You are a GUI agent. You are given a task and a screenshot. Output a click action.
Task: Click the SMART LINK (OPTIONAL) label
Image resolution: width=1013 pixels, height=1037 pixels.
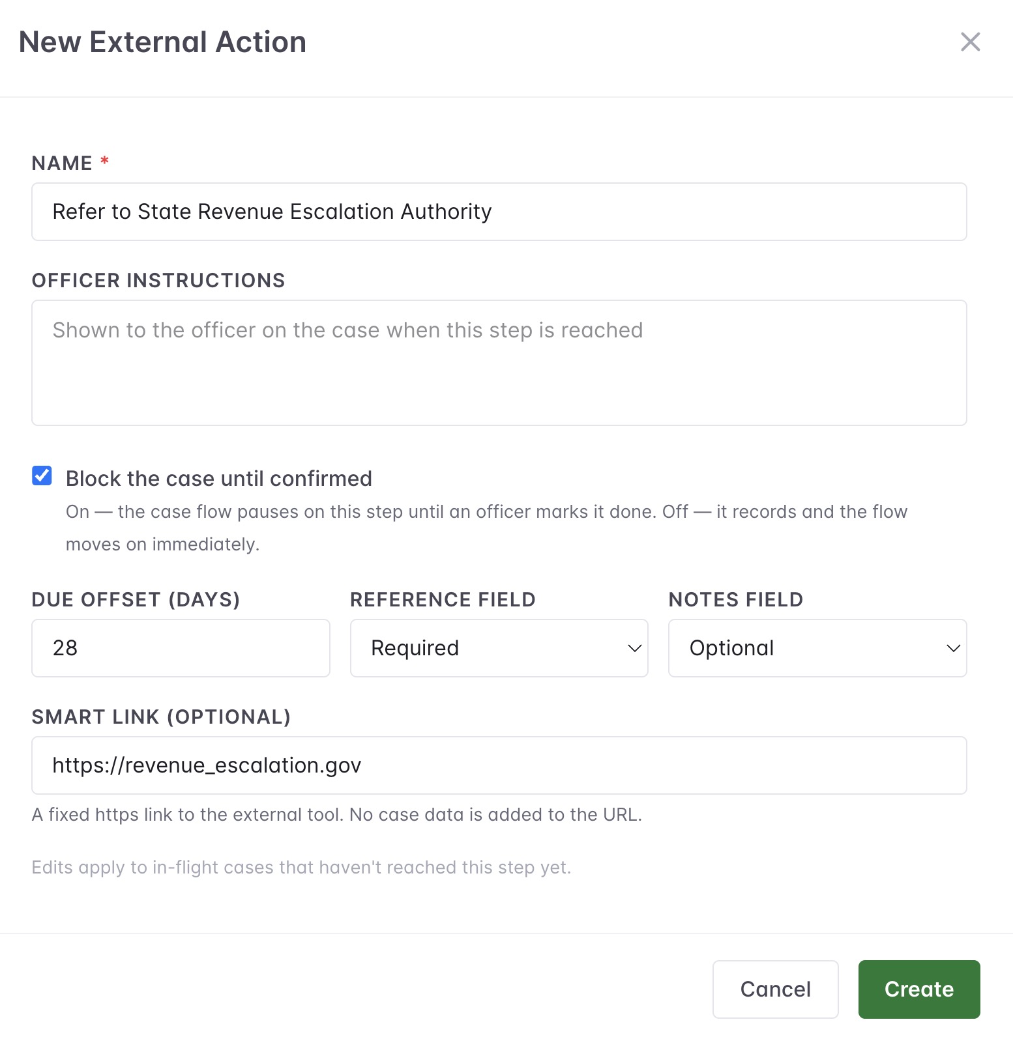(x=161, y=717)
